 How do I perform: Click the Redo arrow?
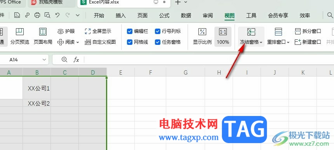pyautogui.click(x=68, y=15)
